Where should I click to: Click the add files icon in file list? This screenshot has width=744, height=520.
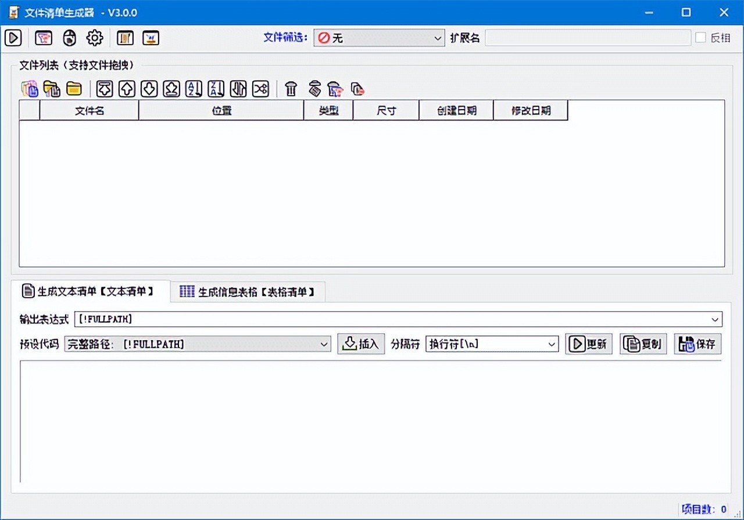click(x=30, y=89)
